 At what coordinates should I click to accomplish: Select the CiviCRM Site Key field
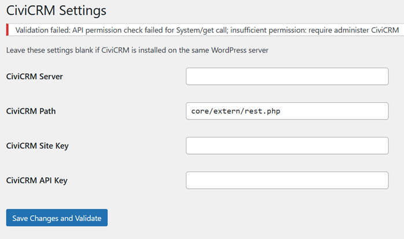pyautogui.click(x=287, y=145)
